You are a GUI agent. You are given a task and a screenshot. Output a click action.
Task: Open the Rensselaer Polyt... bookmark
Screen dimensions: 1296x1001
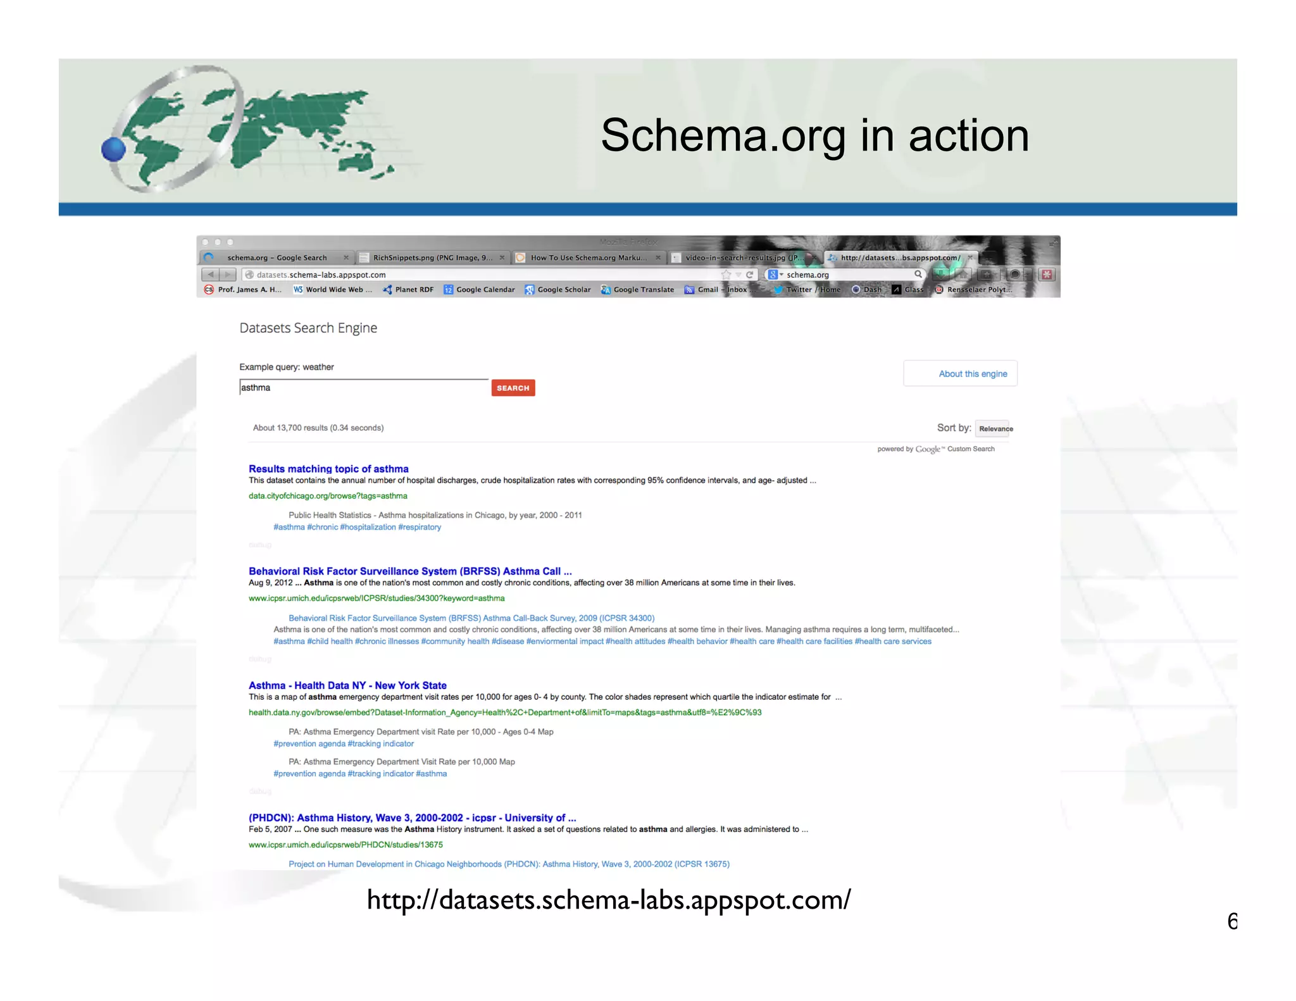point(974,290)
